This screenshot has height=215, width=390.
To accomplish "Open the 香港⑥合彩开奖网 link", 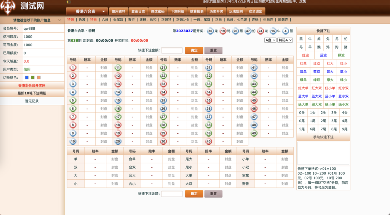I will coord(32,86).
